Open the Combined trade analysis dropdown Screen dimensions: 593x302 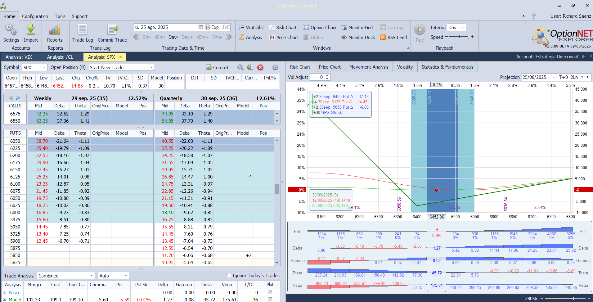[x=92, y=276]
